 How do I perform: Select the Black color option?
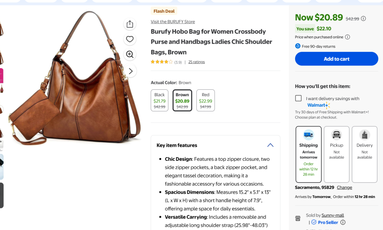pyautogui.click(x=160, y=101)
